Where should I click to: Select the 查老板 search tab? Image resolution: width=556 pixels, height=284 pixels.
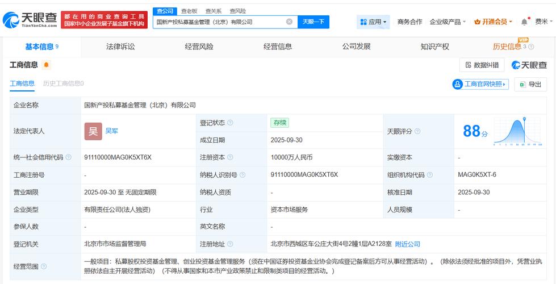coord(189,11)
